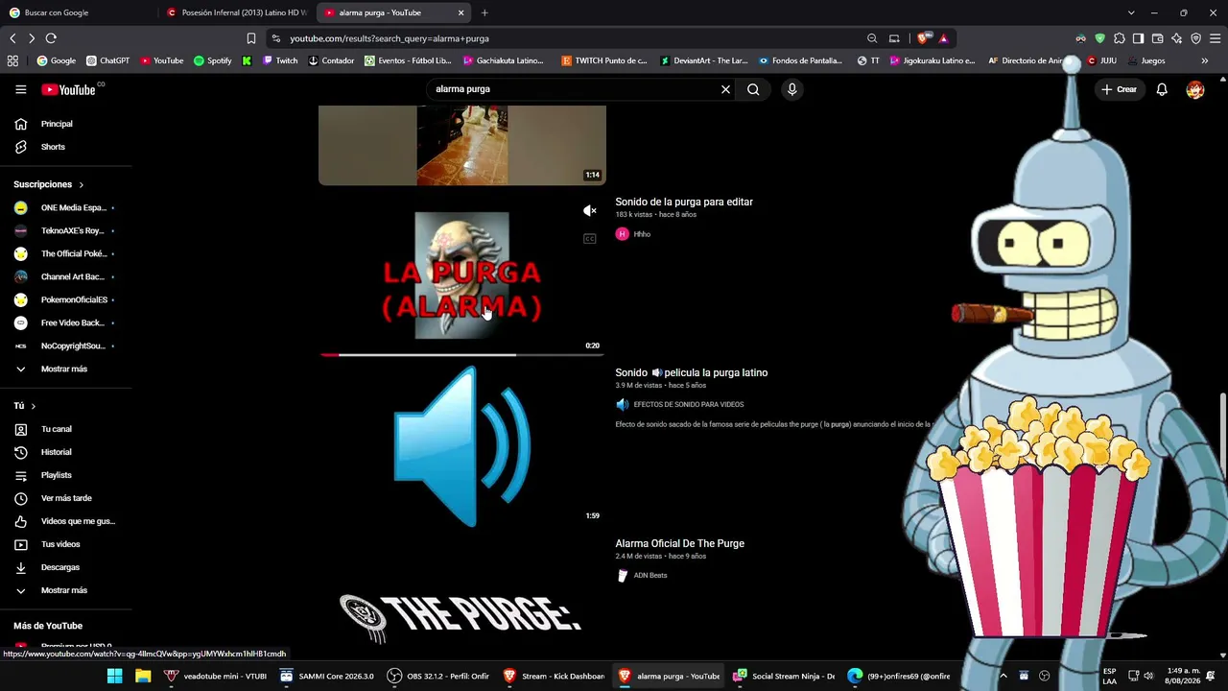Toggle subtitles on the video preview

[590, 239]
